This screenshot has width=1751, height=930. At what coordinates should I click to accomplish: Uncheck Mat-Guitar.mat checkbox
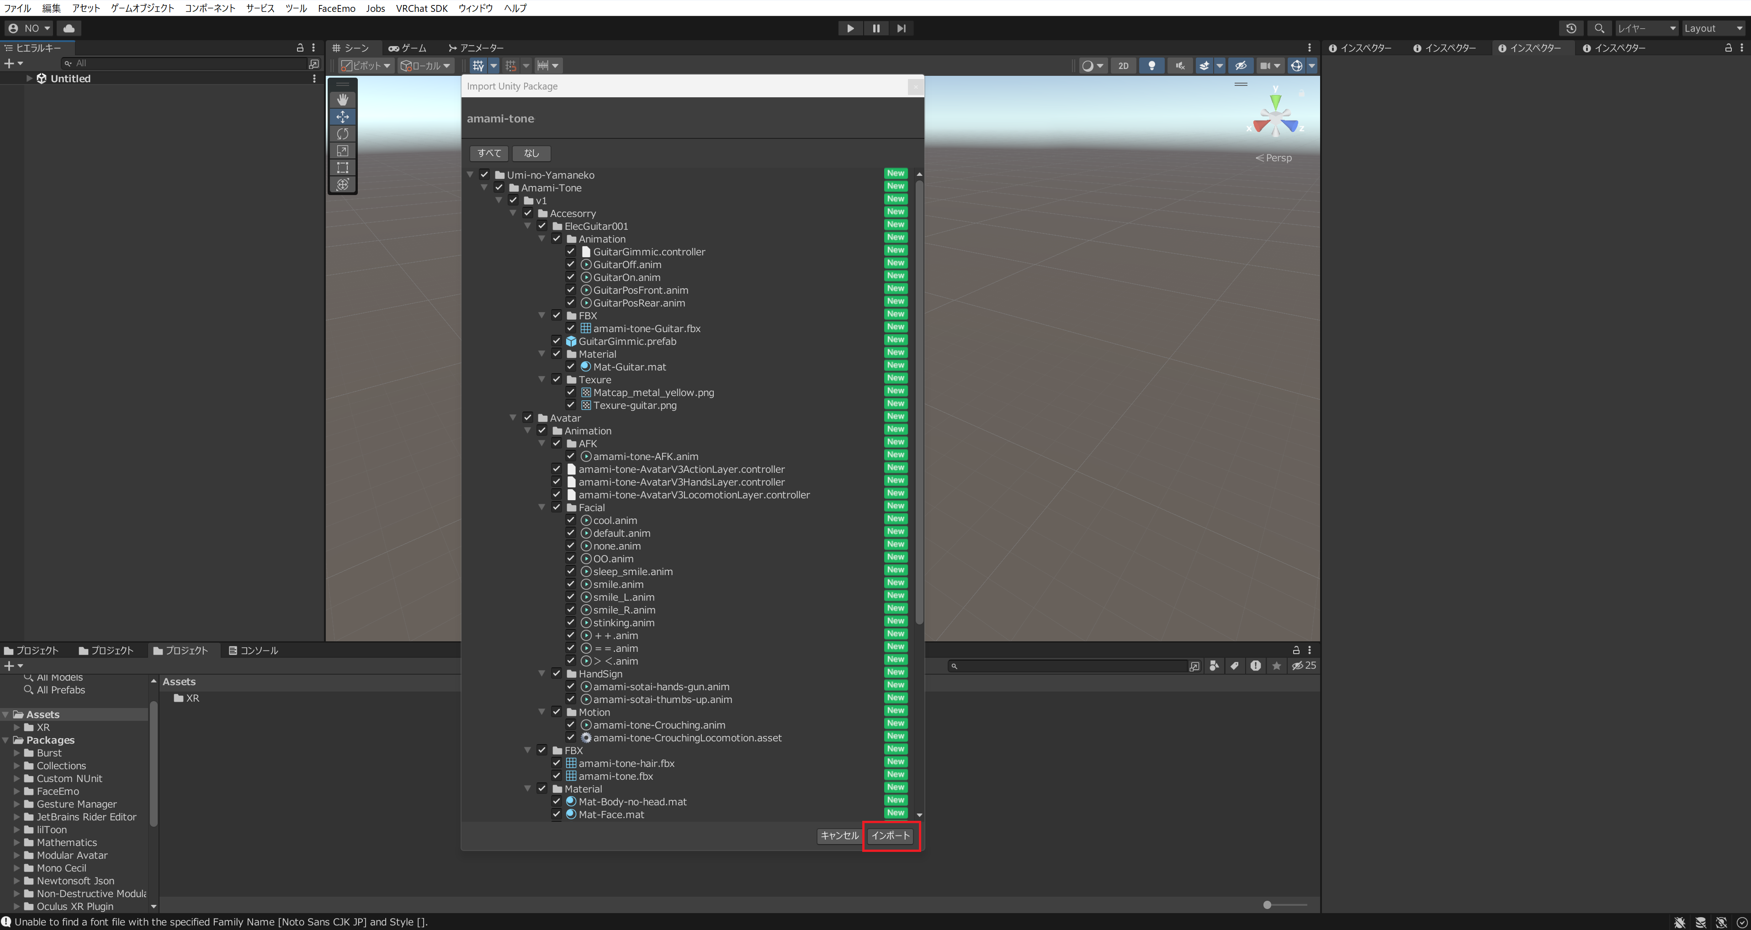(x=571, y=366)
